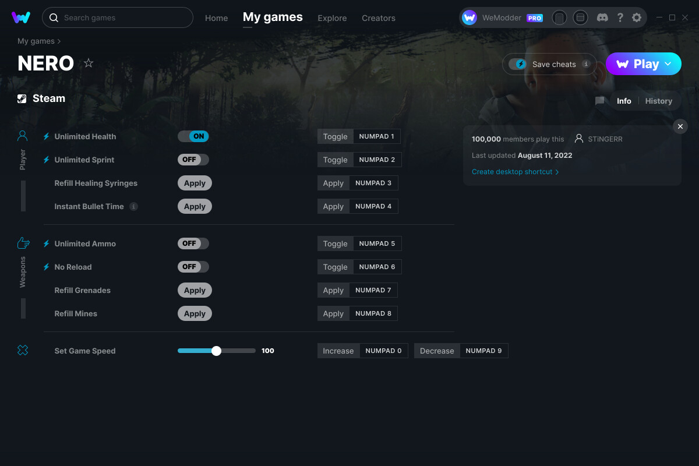Select the Weapons category icon
The width and height of the screenshot is (699, 466).
click(23, 243)
